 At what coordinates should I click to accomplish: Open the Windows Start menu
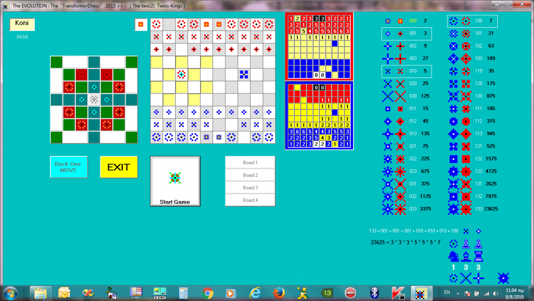click(11, 293)
